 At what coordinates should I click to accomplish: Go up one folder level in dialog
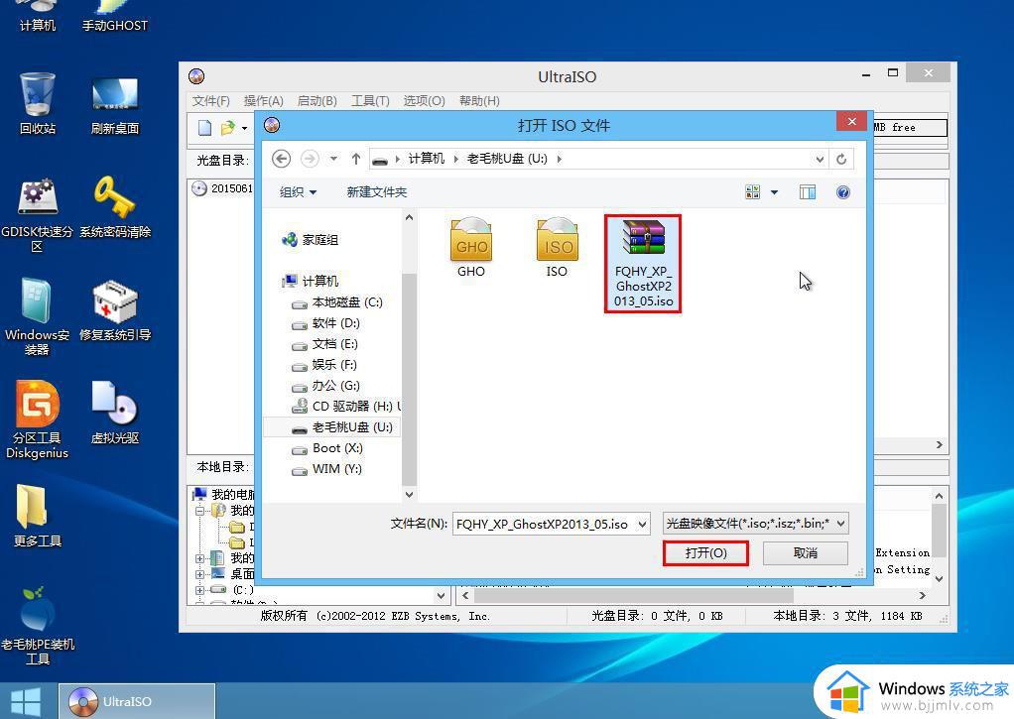[x=355, y=159]
